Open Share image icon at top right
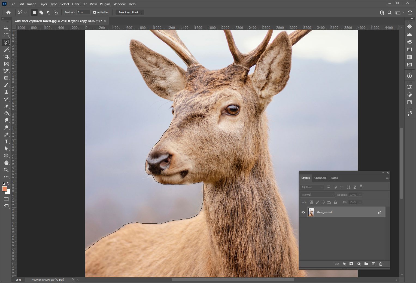416x283 pixels. point(410,12)
